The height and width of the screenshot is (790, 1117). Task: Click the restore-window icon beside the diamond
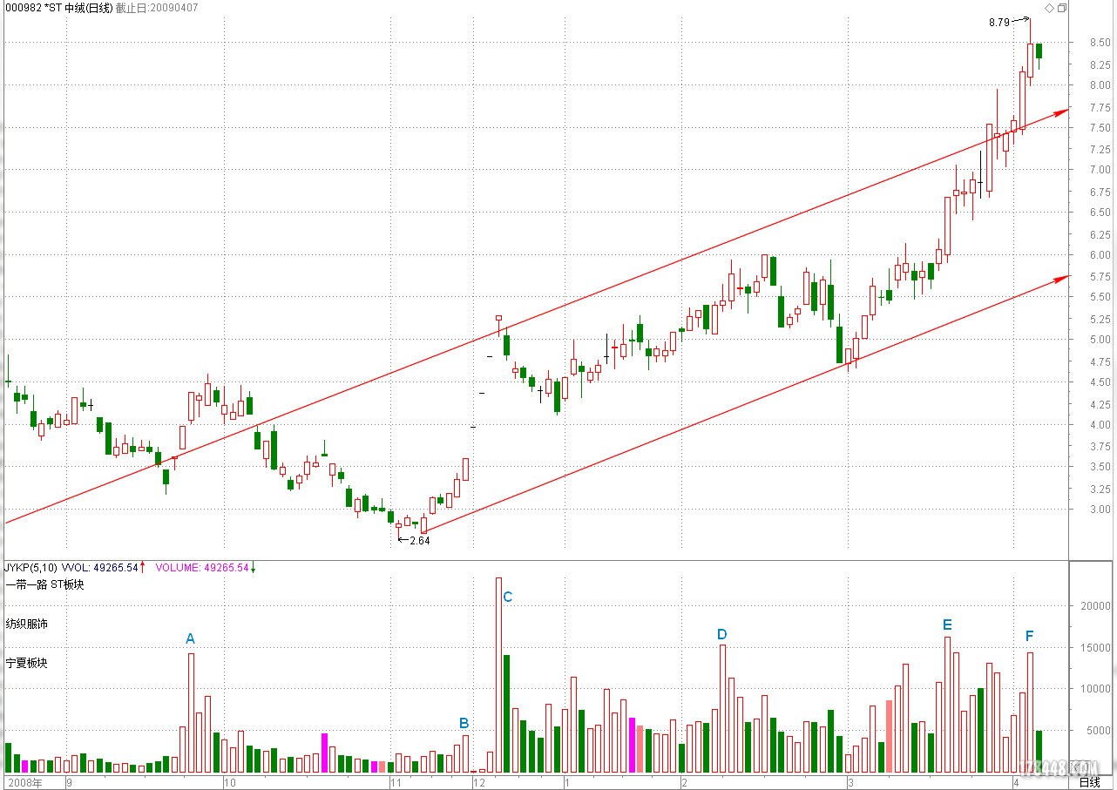coord(1062,8)
